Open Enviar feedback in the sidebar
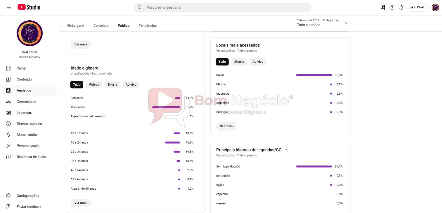Screen dimensions: 442x213 coord(29,207)
